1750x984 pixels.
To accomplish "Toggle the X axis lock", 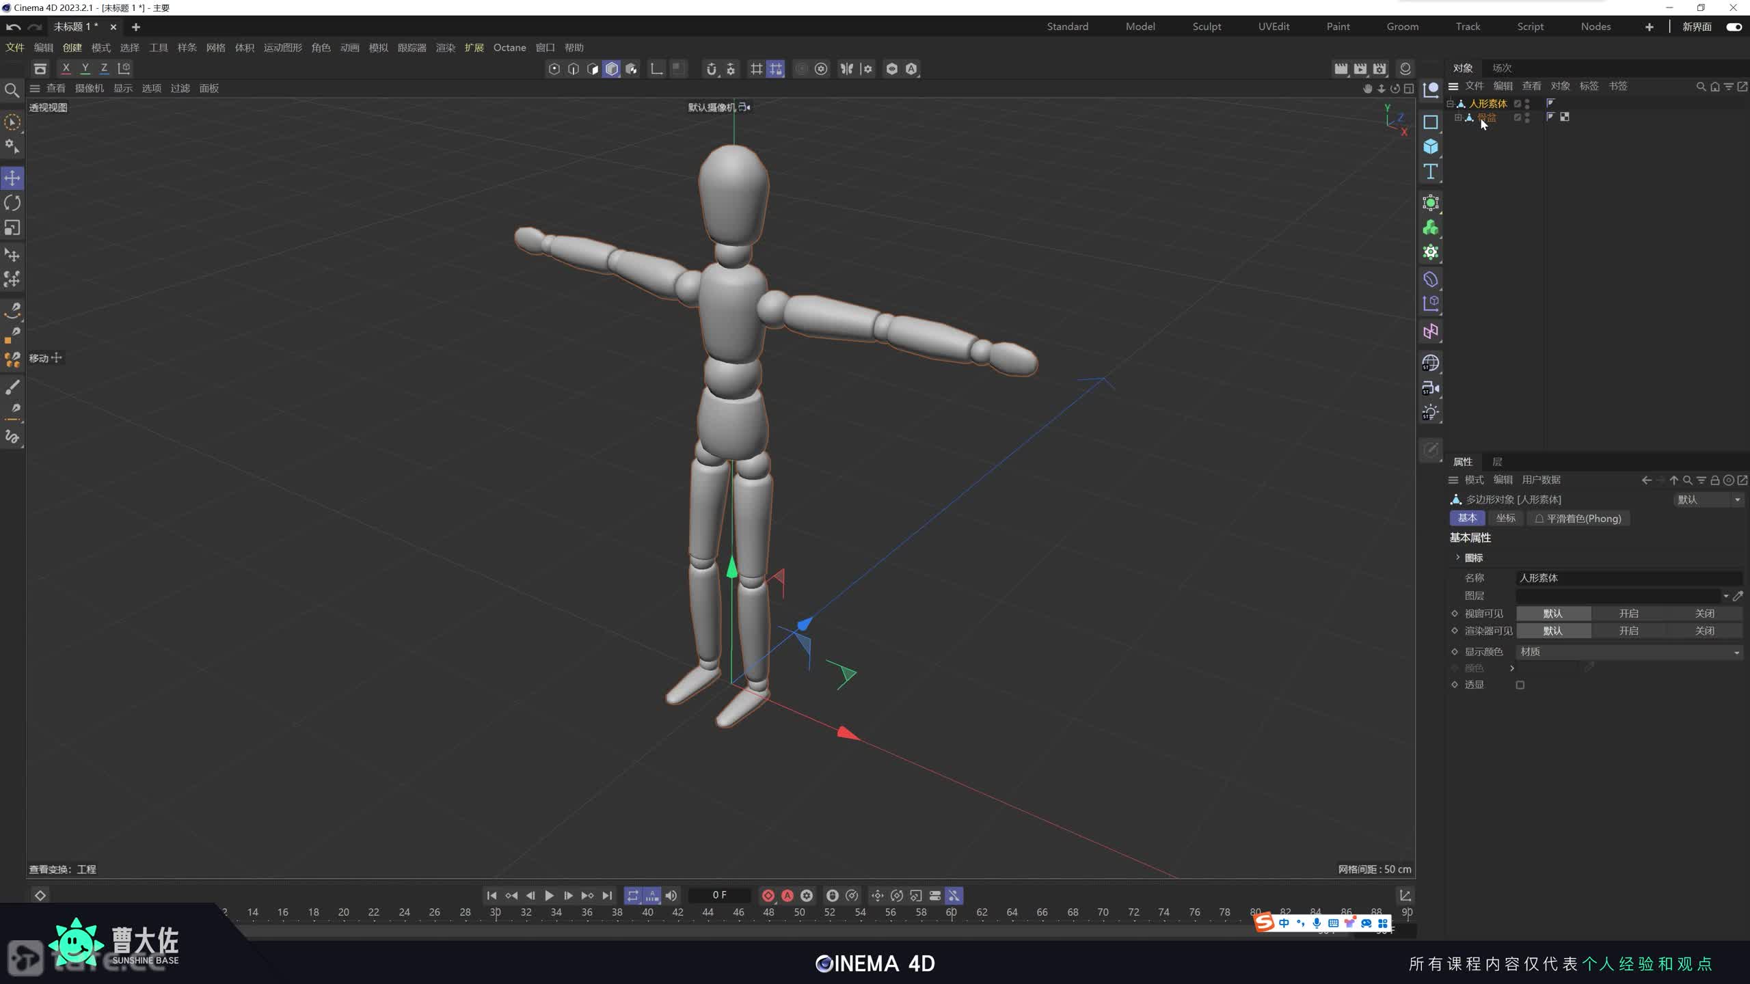I will [x=66, y=68].
